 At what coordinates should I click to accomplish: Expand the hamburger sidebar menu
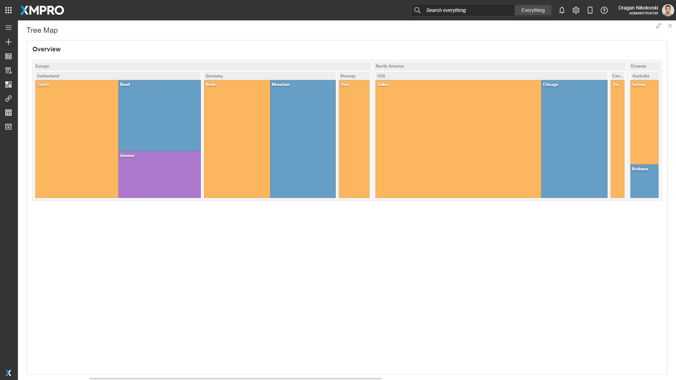tap(8, 27)
